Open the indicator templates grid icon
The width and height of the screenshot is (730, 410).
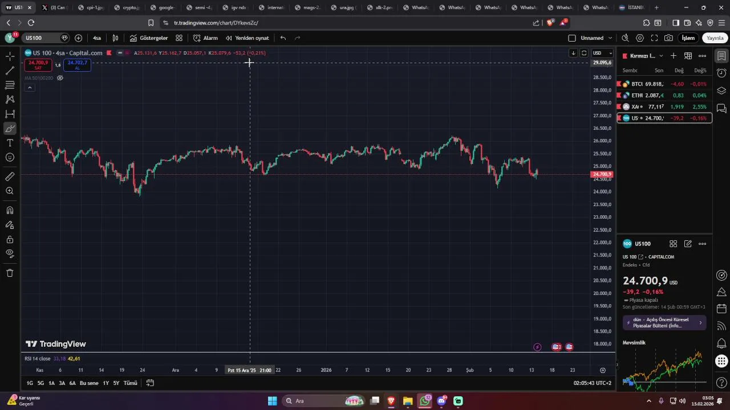coord(179,38)
